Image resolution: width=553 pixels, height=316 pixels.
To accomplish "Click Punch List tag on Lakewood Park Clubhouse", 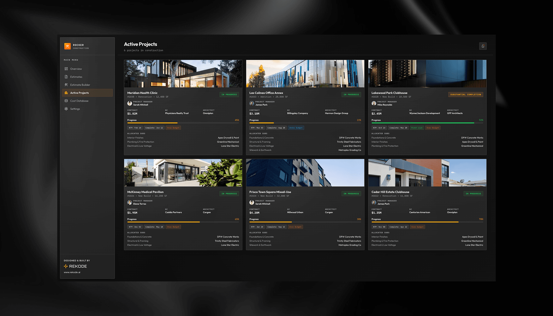I will [417, 128].
